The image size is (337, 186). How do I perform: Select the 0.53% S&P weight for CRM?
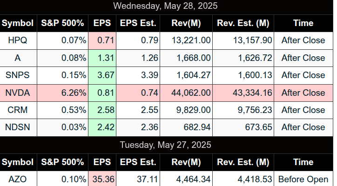click(x=62, y=110)
